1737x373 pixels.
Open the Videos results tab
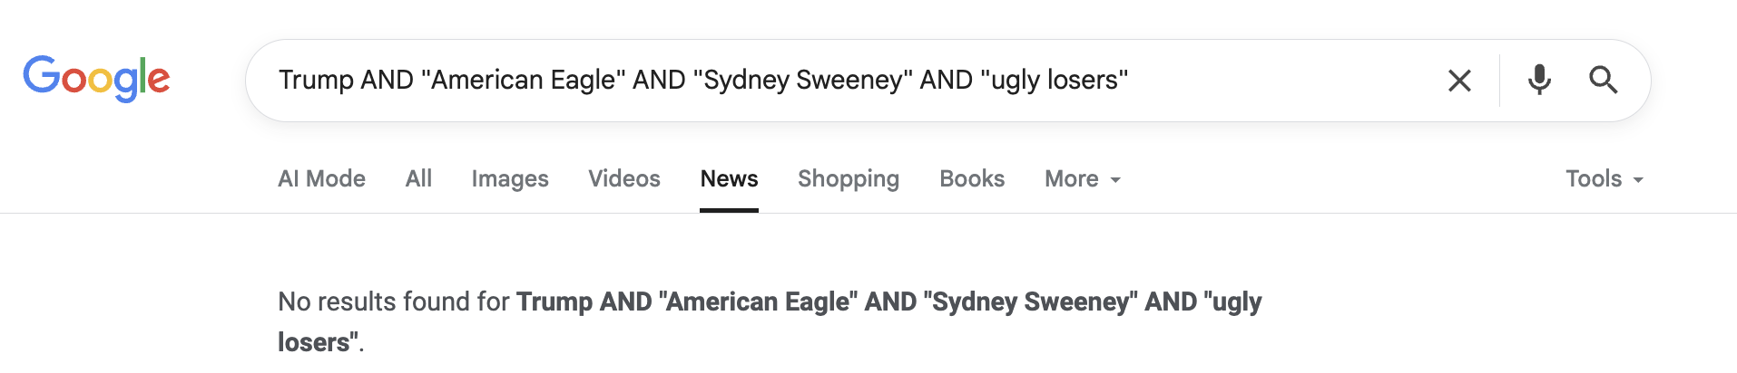click(x=624, y=178)
